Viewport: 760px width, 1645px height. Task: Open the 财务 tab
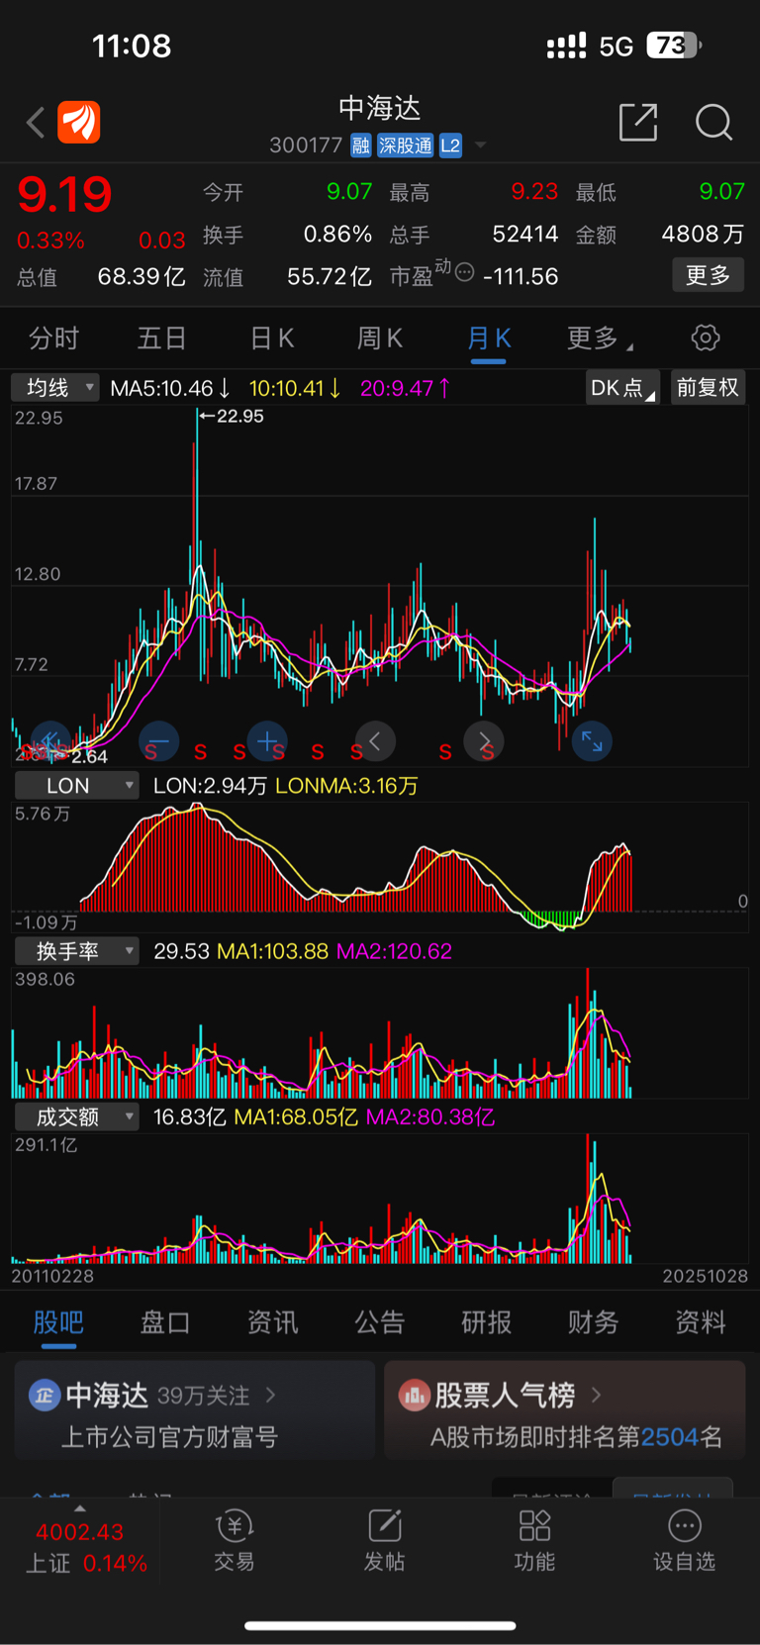click(593, 1322)
